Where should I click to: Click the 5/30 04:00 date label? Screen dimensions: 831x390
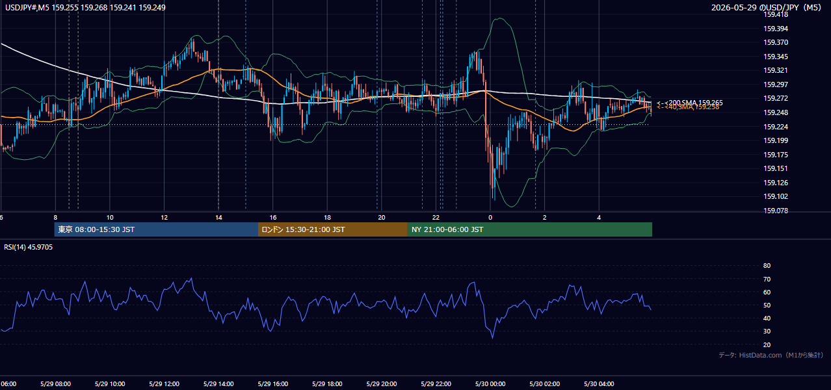click(x=599, y=384)
